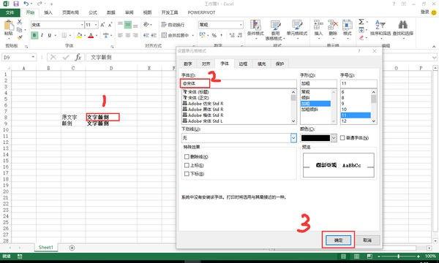Open the File (文件) ribbon tab
Viewport: 439px width, 263px height.
[10, 12]
